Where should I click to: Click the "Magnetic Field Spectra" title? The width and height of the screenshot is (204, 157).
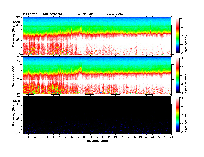tap(42, 14)
